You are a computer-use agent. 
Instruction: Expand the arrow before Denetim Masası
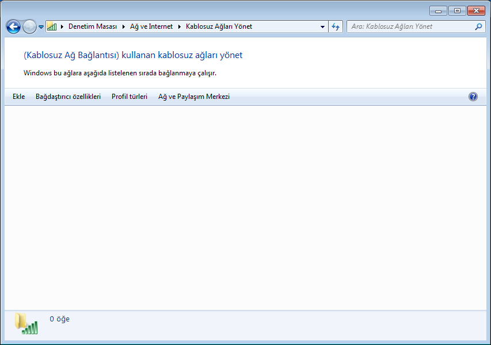pos(62,26)
